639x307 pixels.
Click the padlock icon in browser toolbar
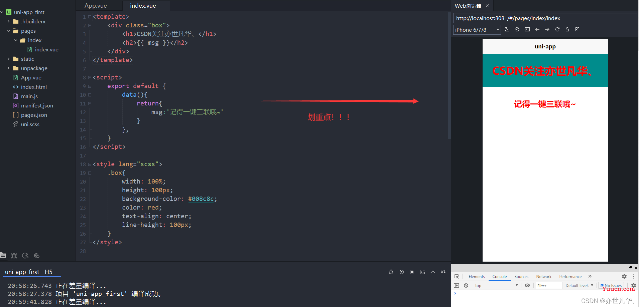567,29
